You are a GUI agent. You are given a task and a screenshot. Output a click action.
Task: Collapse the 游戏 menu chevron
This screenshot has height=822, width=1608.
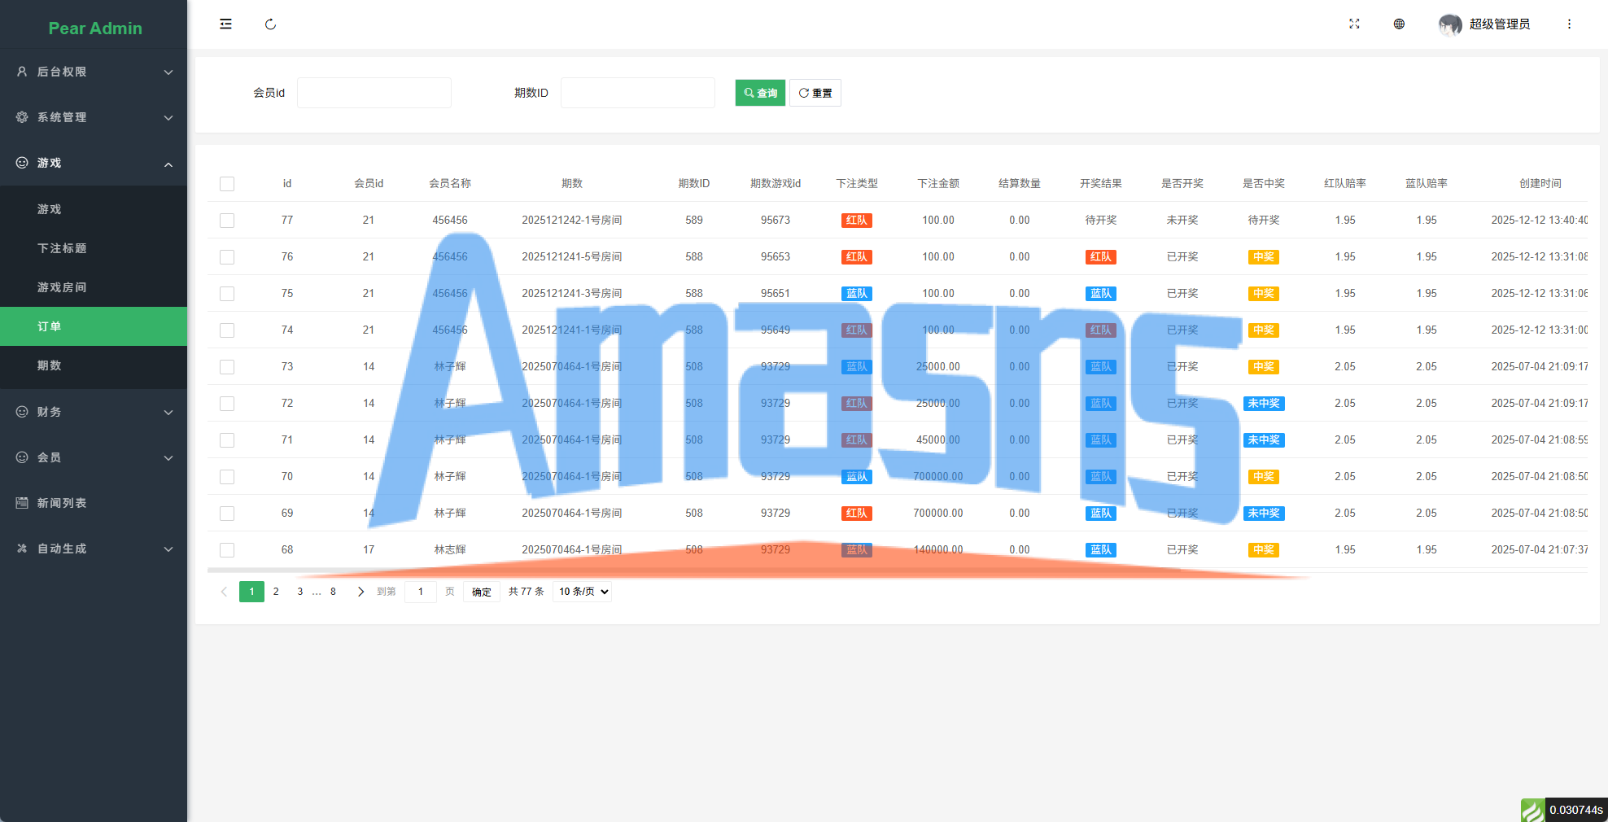click(x=168, y=164)
